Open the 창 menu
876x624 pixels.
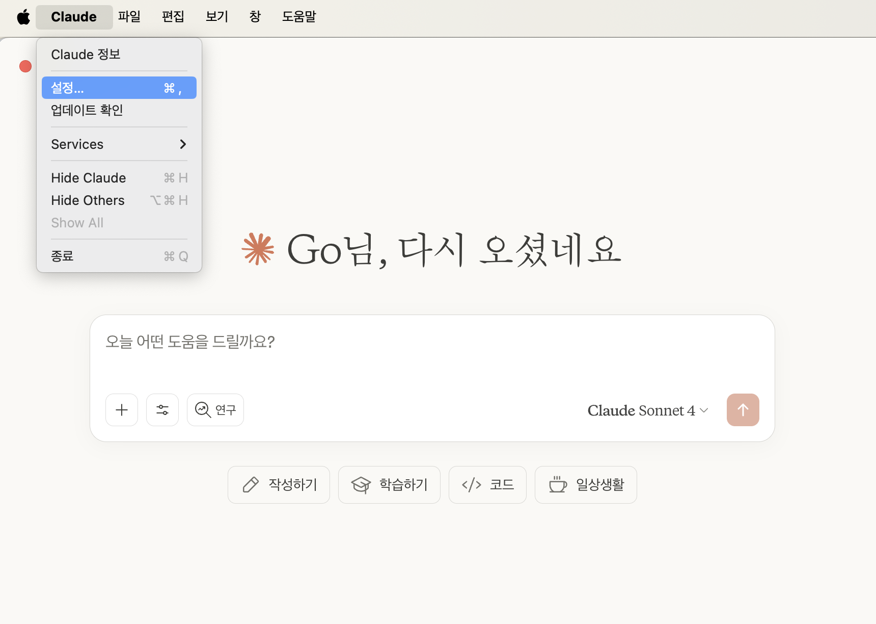[255, 17]
